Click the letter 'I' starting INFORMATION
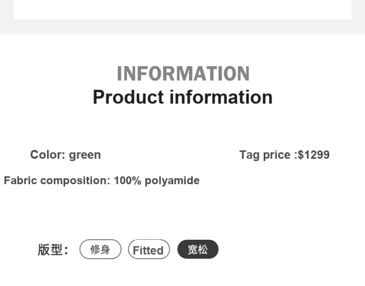The width and height of the screenshot is (365, 286). (119, 74)
